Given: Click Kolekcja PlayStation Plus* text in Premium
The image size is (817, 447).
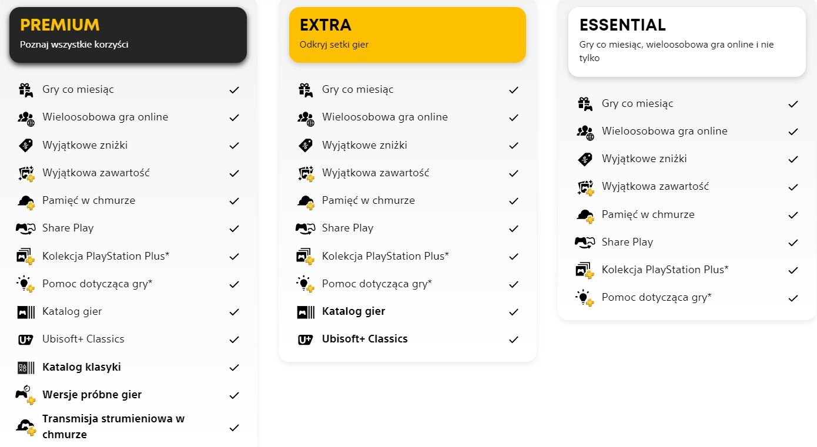Looking at the screenshot, I should pyautogui.click(x=106, y=256).
